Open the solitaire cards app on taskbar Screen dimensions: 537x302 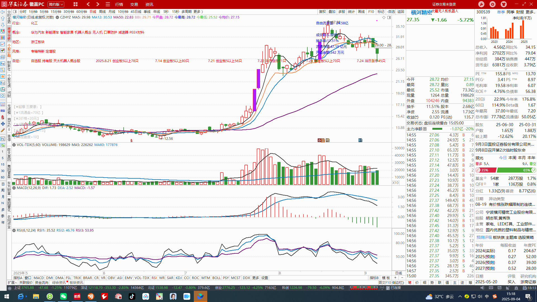click(x=118, y=296)
